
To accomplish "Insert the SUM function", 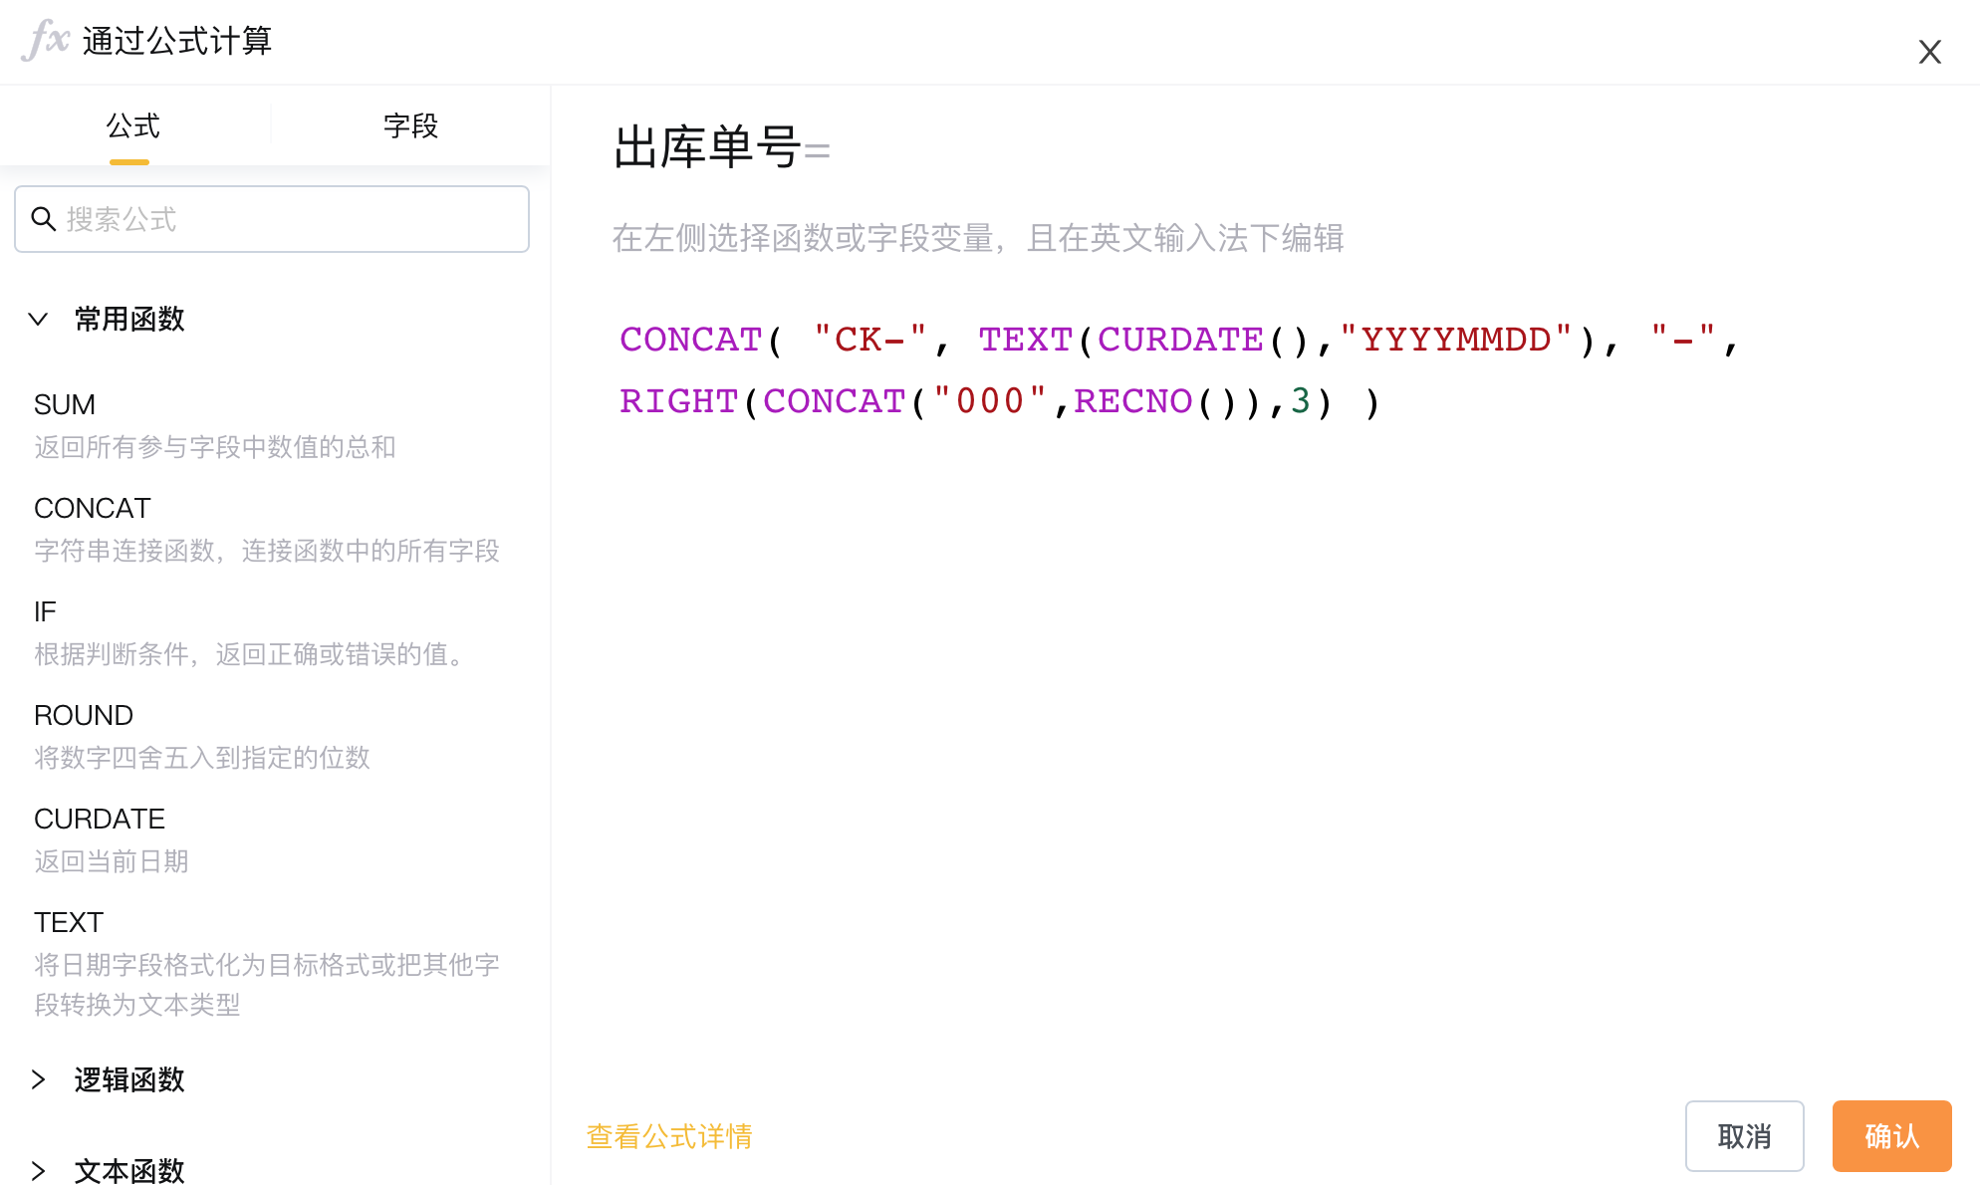I will (269, 425).
